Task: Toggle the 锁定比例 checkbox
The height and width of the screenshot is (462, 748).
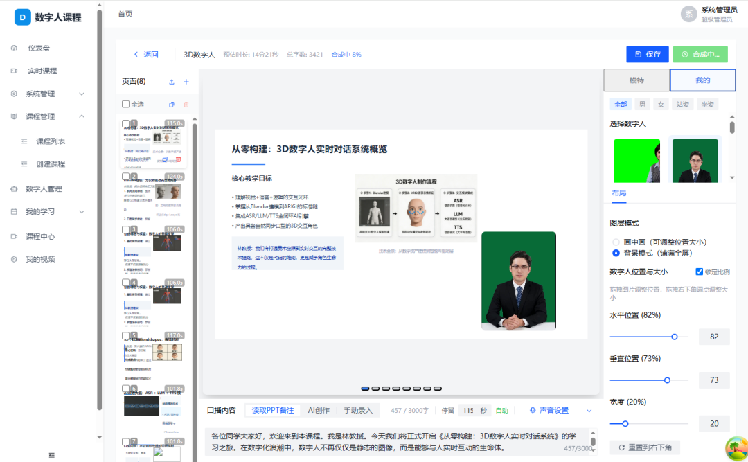Action: click(x=700, y=272)
